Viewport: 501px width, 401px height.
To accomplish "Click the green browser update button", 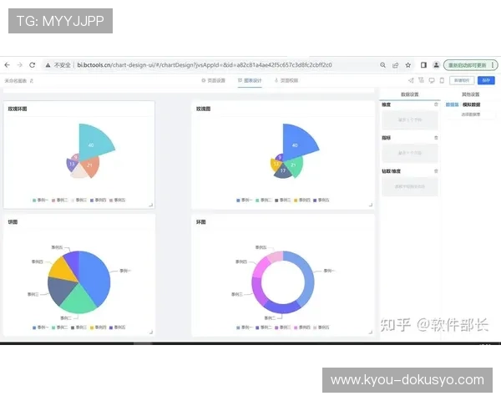I will [467, 65].
